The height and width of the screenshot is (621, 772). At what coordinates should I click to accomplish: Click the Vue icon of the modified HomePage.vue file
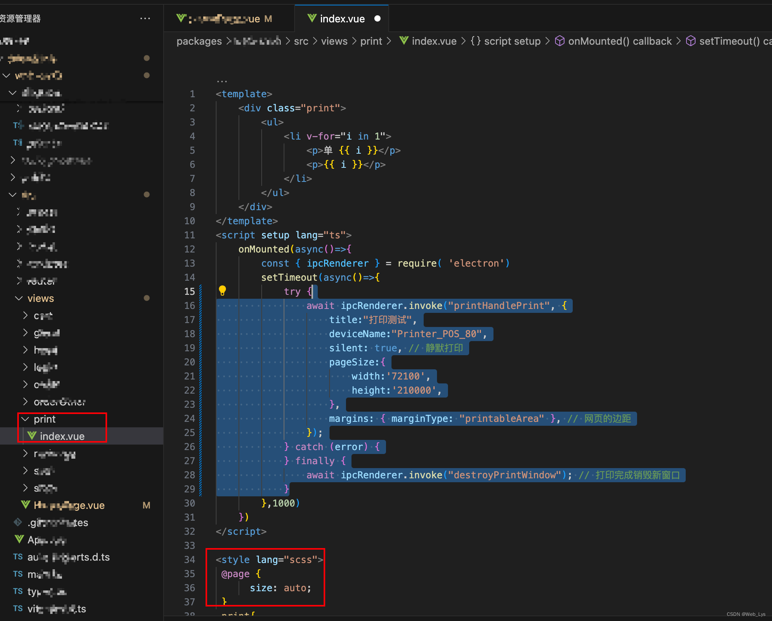point(25,505)
